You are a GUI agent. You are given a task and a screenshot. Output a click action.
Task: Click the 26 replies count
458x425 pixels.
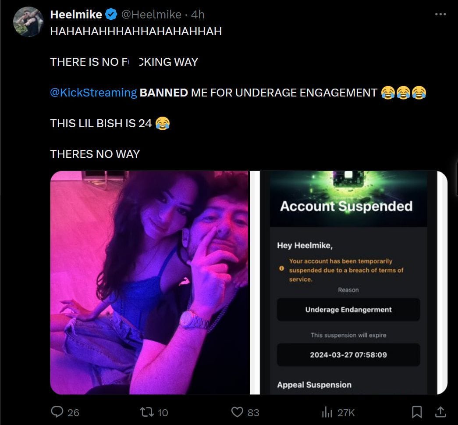(73, 412)
